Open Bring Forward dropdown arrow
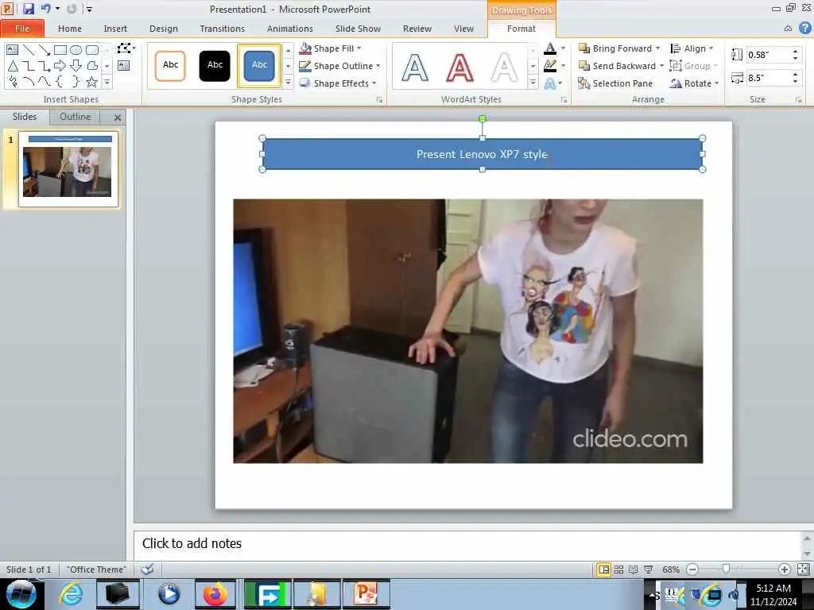The image size is (814, 610). 657,48
